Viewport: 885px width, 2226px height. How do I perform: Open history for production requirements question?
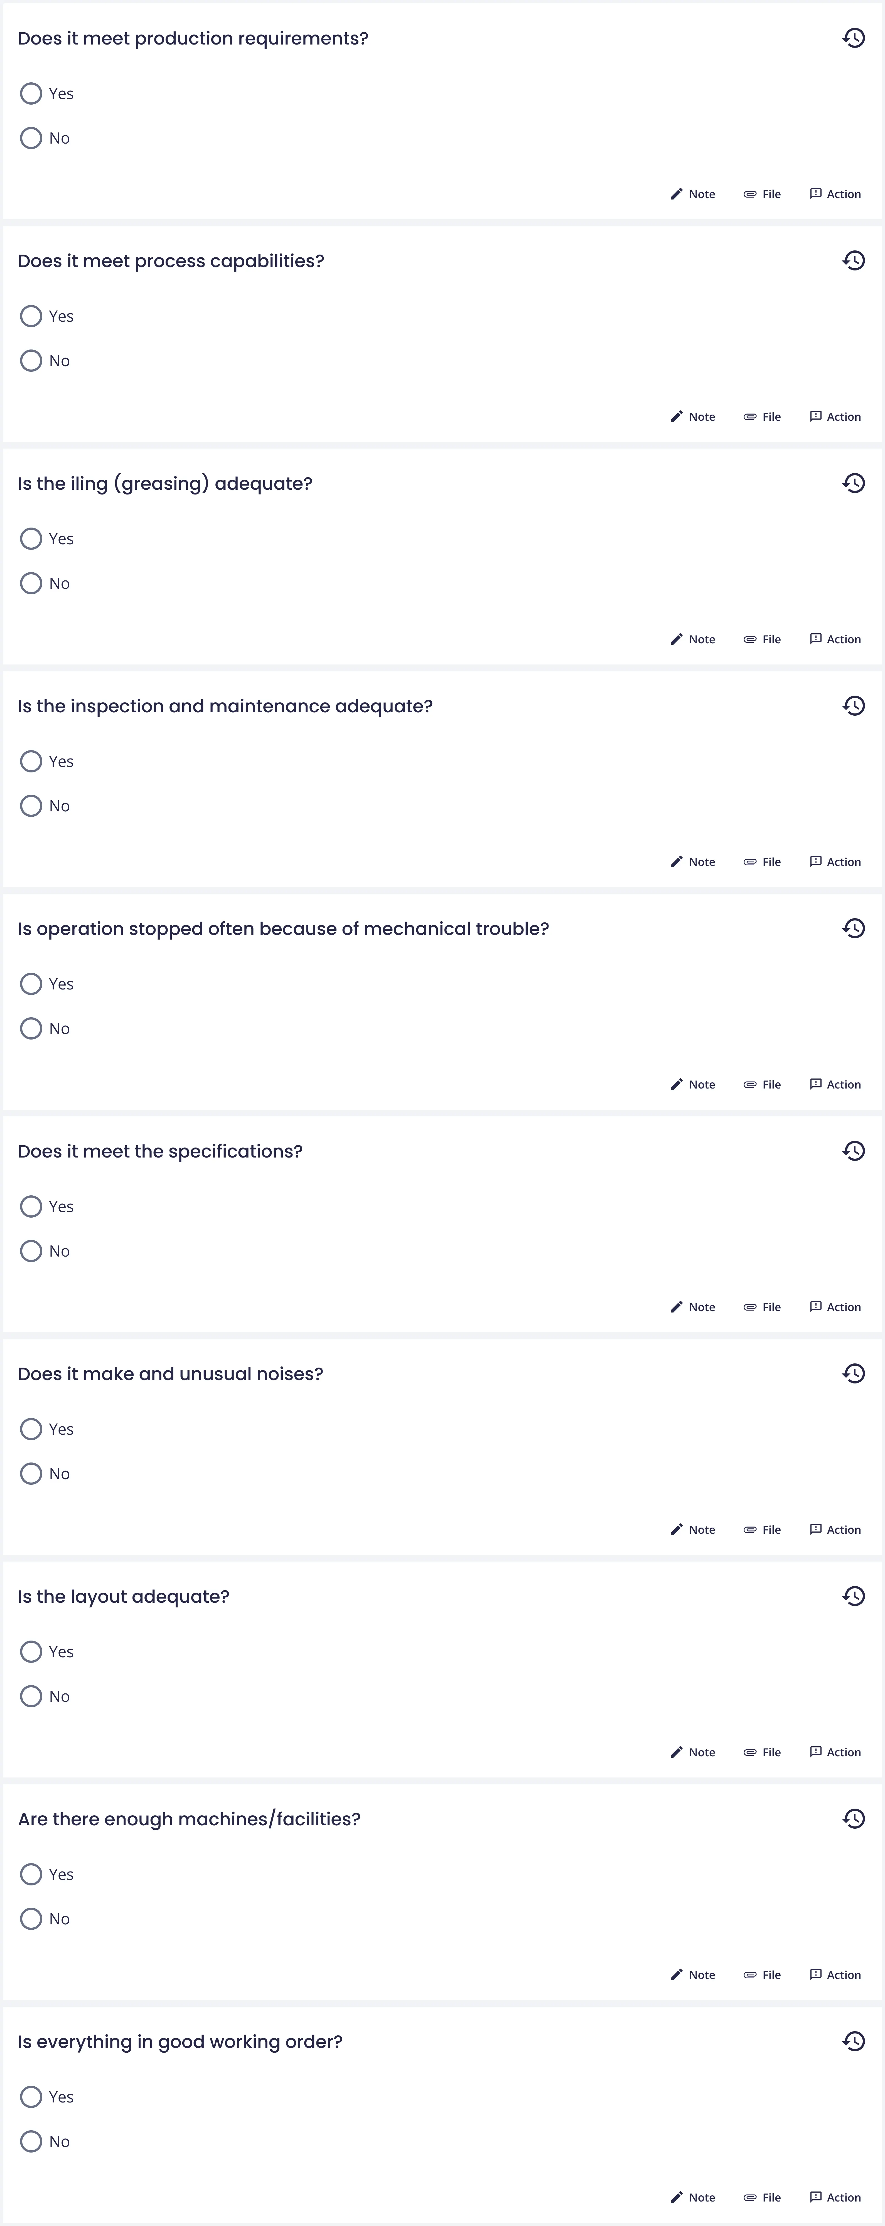point(853,38)
